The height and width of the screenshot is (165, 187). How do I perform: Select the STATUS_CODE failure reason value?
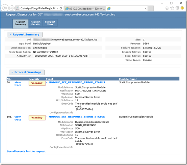152,48
